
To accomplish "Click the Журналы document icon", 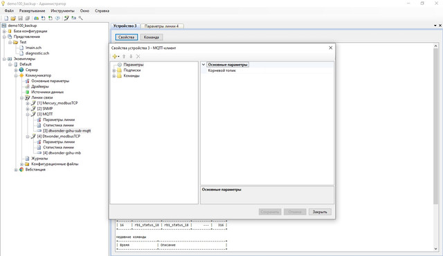I will pos(28,159).
